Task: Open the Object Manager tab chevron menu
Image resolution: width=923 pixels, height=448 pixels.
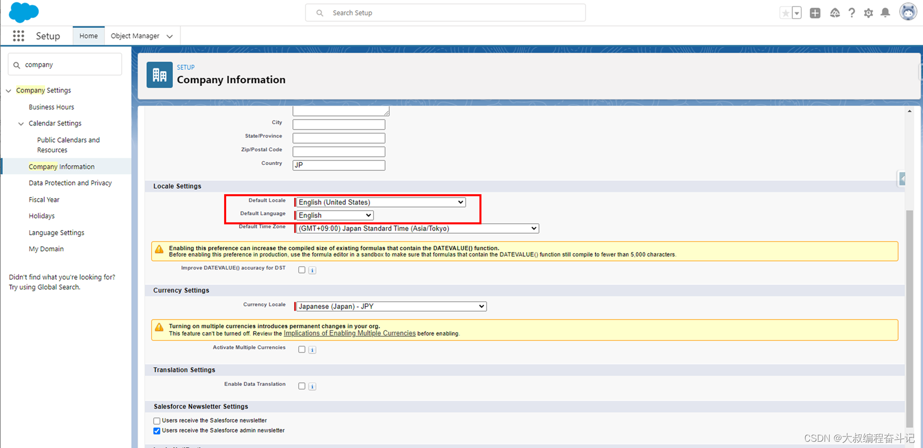Action: (170, 36)
